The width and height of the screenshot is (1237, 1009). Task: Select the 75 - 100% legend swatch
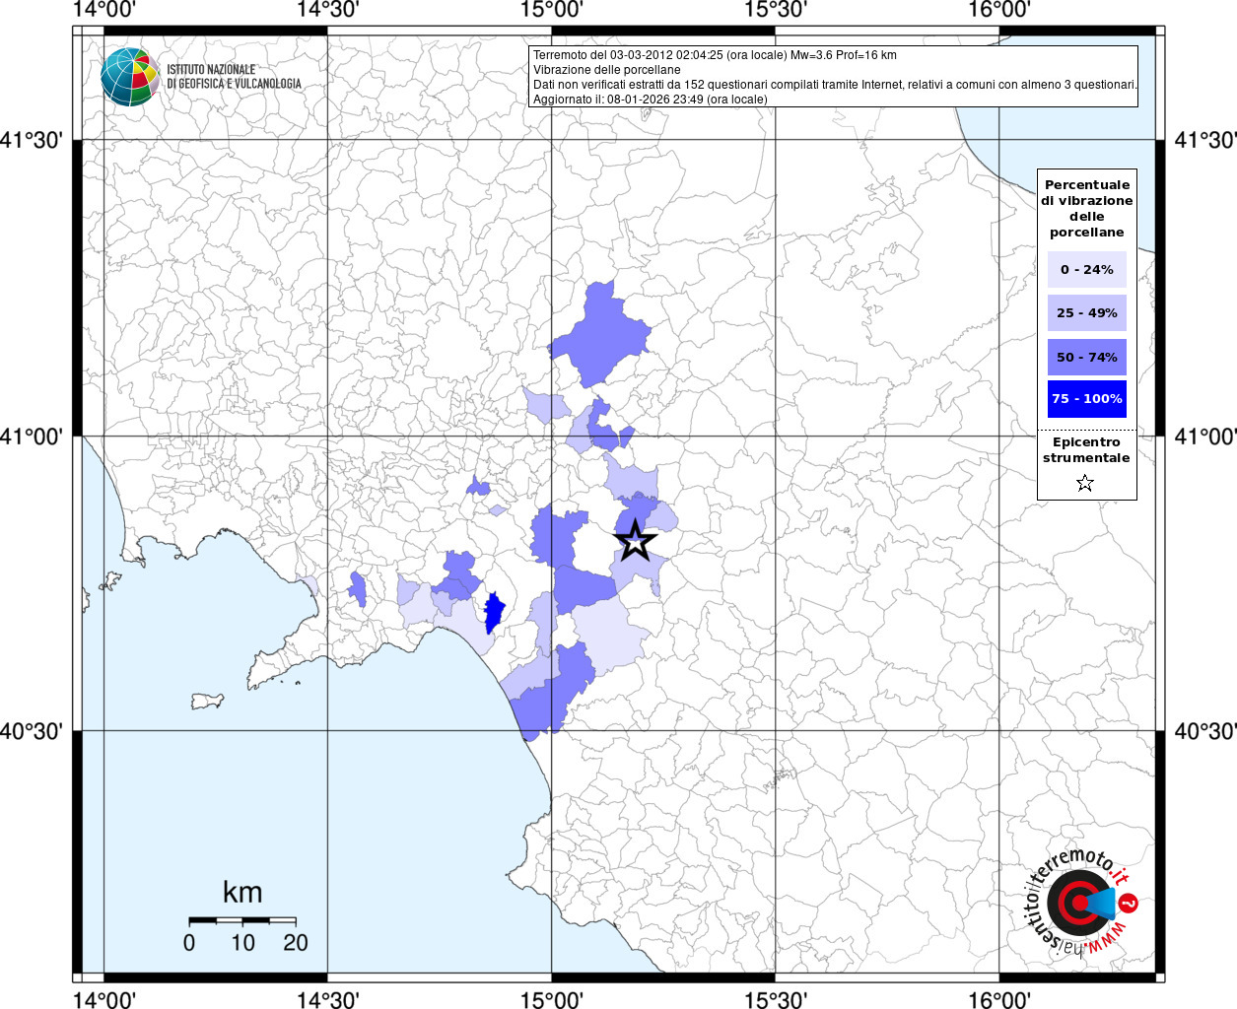tap(1086, 399)
